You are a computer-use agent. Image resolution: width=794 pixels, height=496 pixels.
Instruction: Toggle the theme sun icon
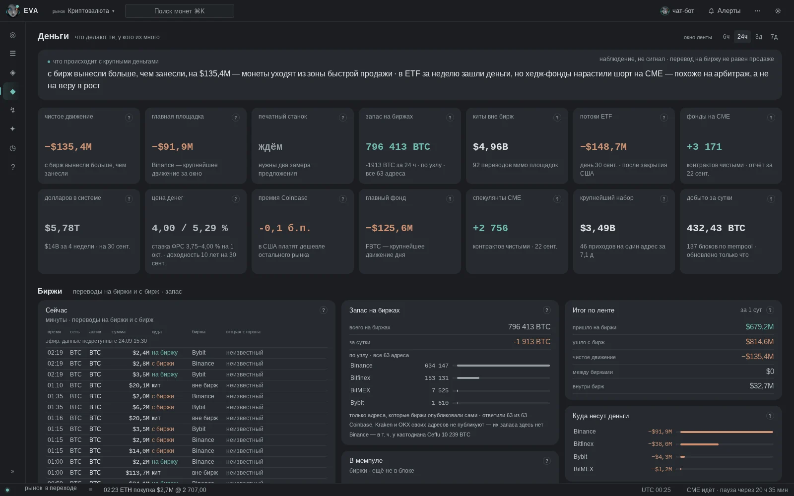coord(778,11)
